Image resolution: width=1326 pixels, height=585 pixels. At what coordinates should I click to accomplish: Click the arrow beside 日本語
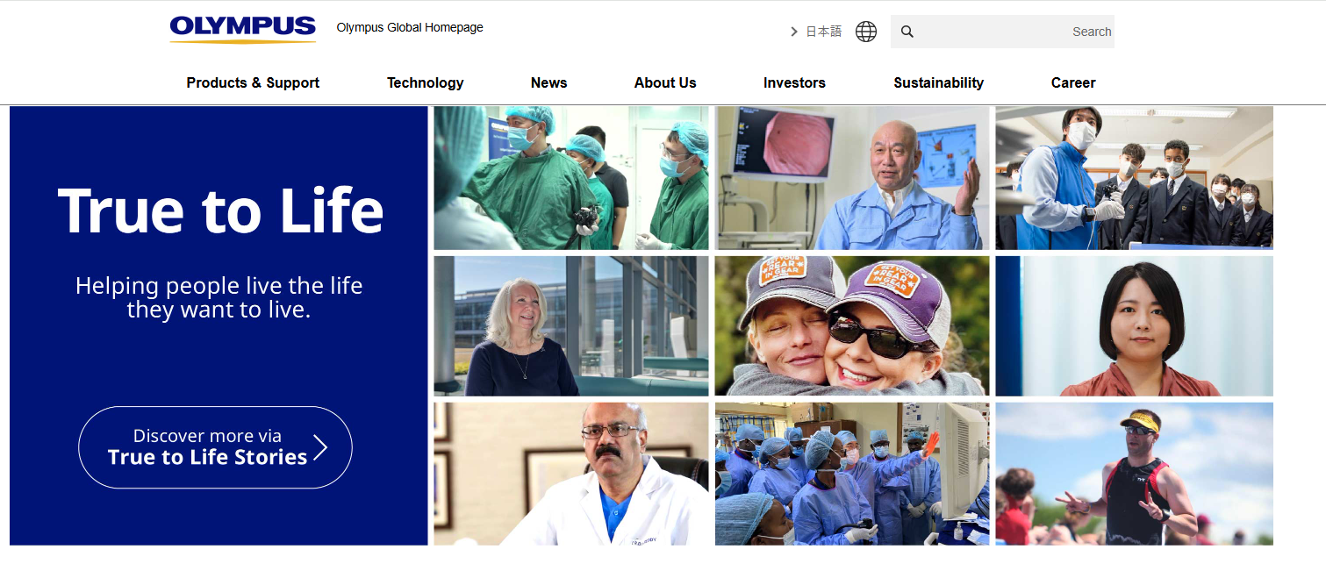[x=794, y=32]
